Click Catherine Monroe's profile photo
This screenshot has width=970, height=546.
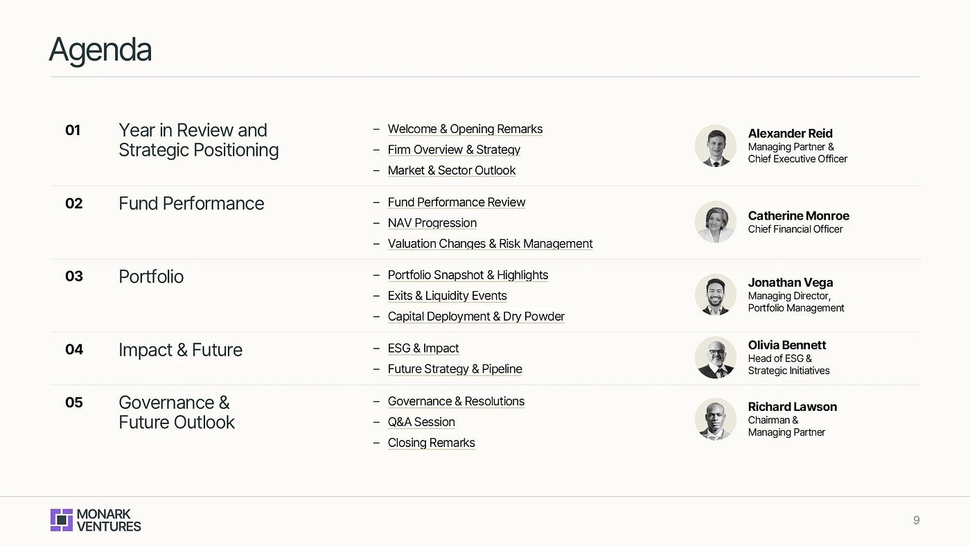point(715,222)
